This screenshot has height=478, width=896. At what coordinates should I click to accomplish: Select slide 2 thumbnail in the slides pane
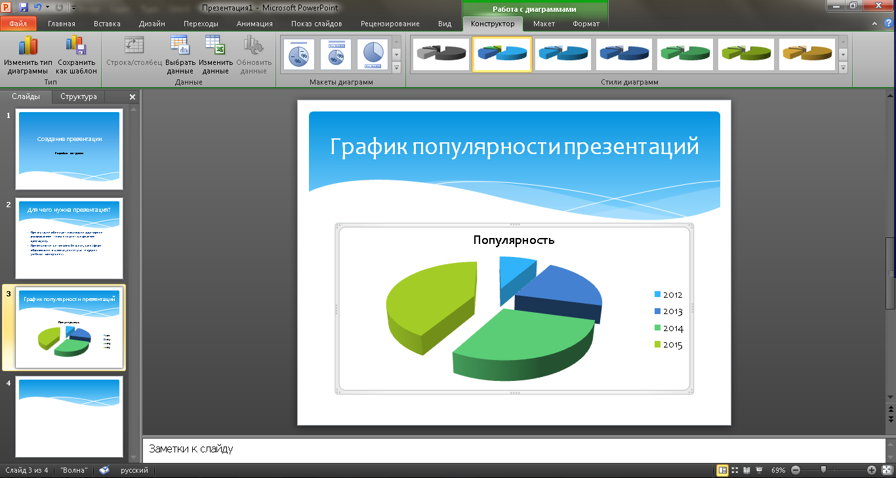[69, 239]
